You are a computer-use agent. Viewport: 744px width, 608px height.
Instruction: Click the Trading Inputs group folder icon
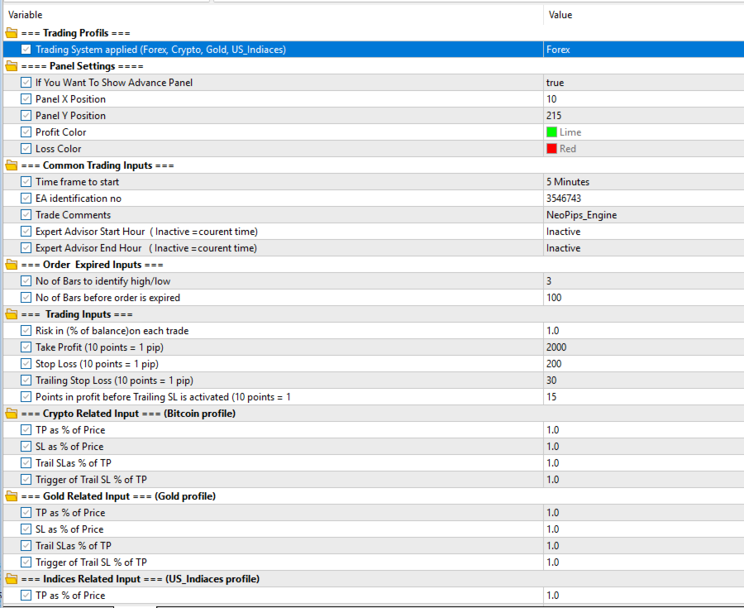tap(12, 314)
